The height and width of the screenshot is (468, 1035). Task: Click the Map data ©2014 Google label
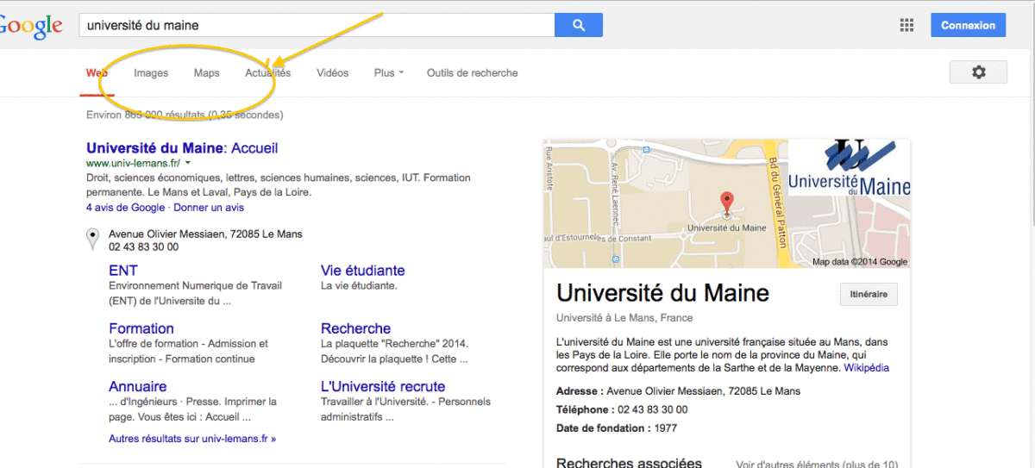pos(860,262)
